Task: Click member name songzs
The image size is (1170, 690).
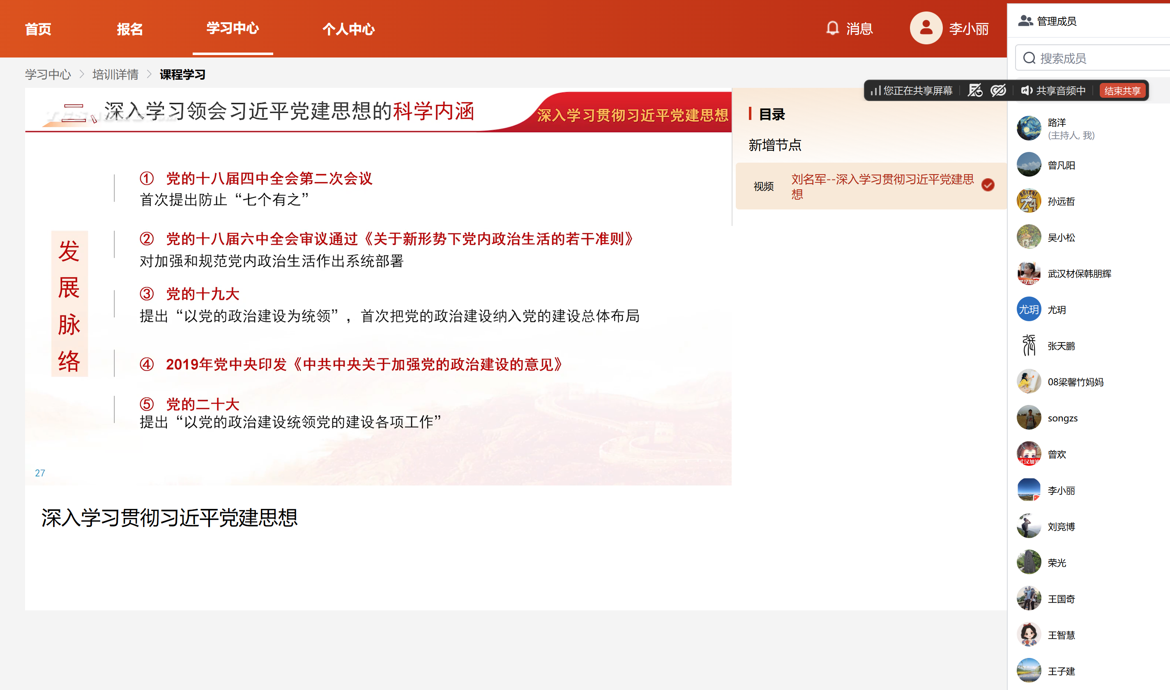Action: pyautogui.click(x=1063, y=418)
